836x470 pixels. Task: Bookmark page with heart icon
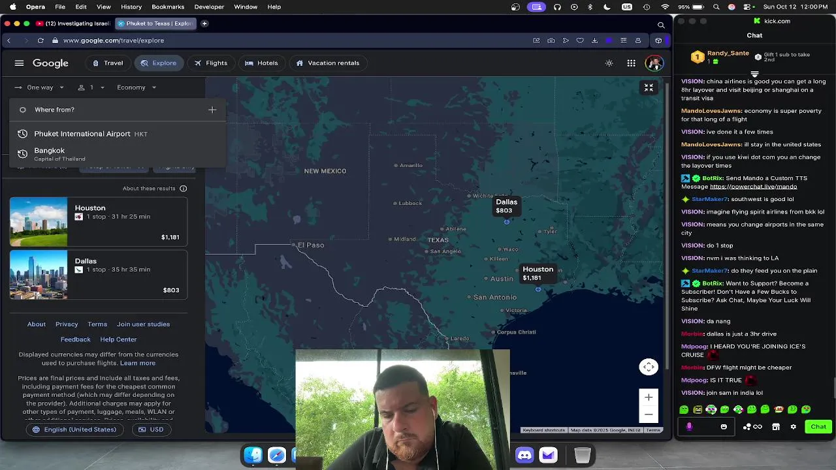(580, 40)
